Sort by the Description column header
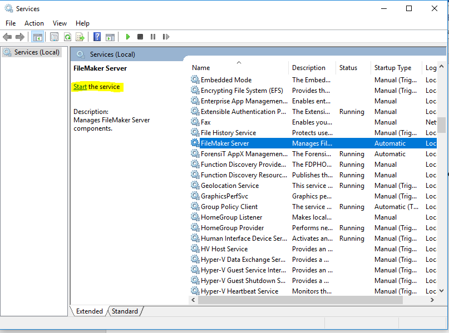Viewport: 449px width, 333px height. [312, 68]
